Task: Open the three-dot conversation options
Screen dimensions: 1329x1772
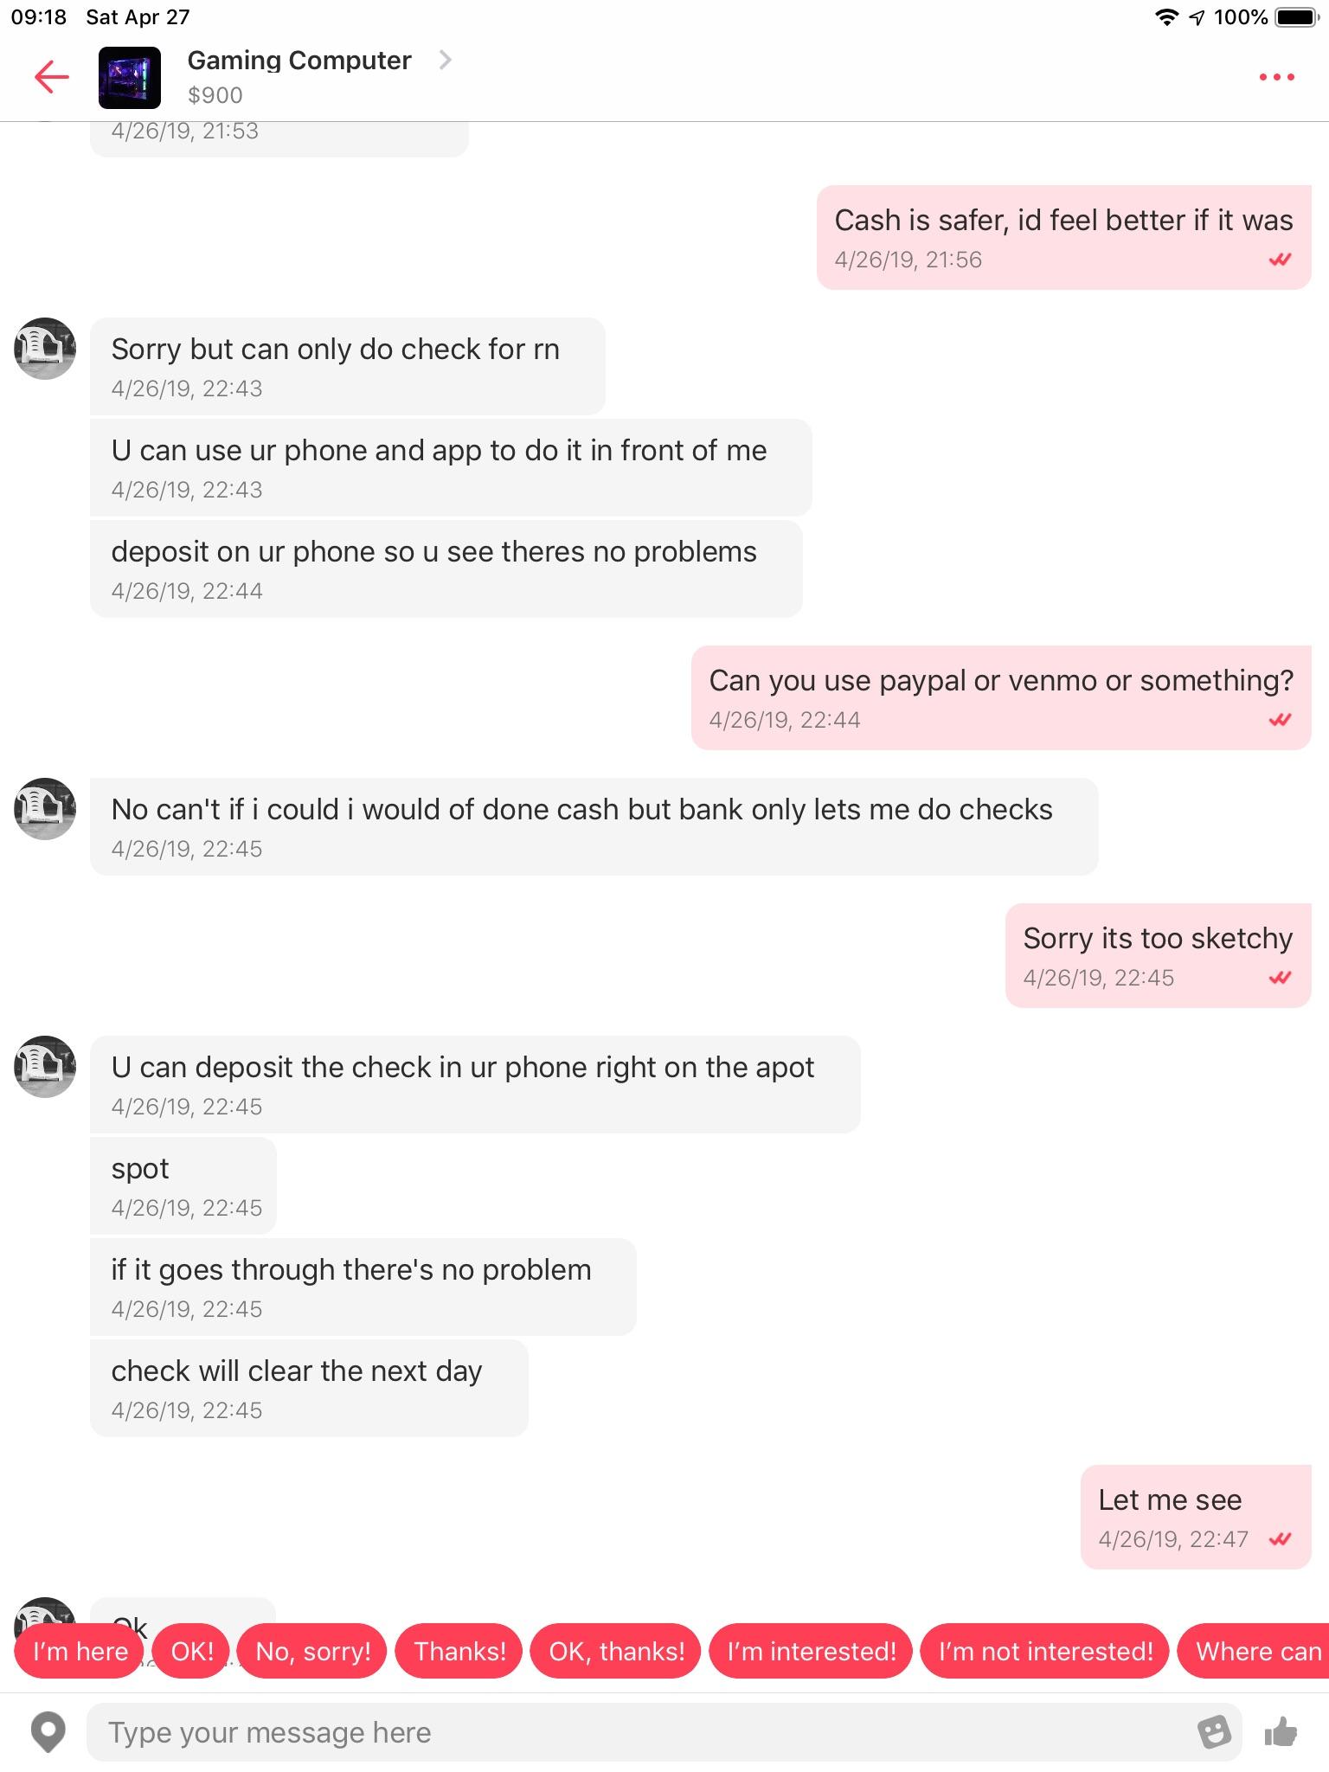Action: (1275, 77)
